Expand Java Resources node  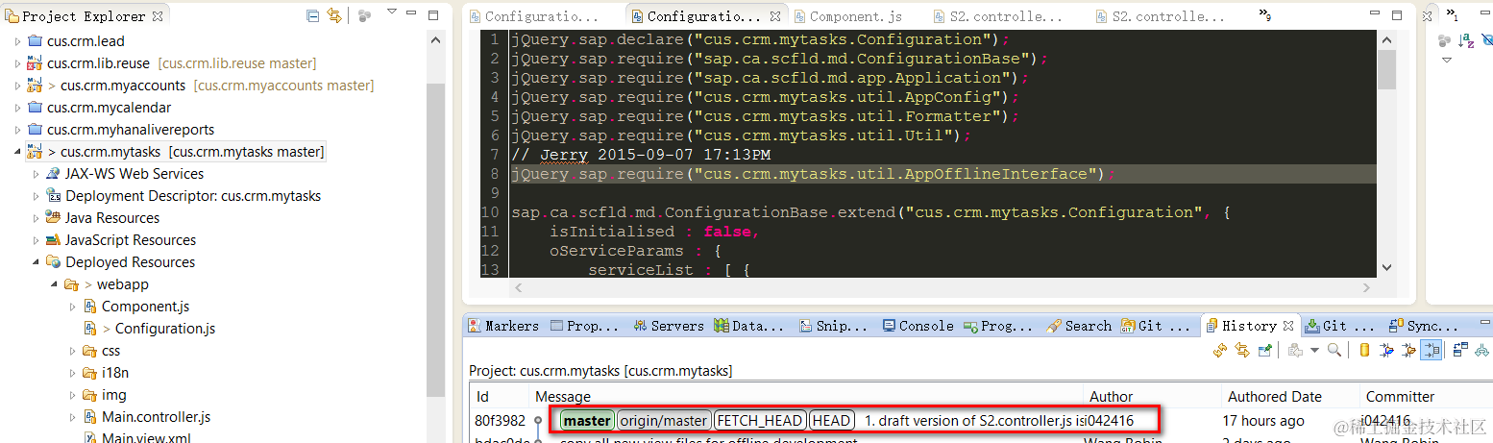tap(37, 218)
